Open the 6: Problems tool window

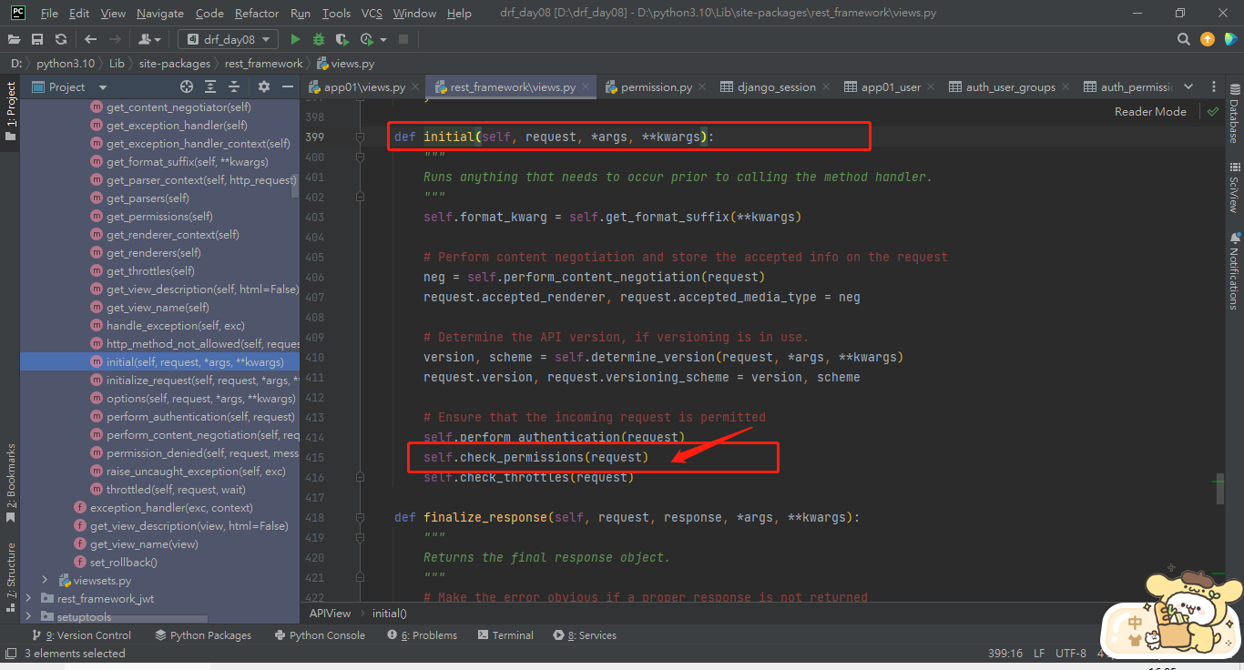point(422,634)
